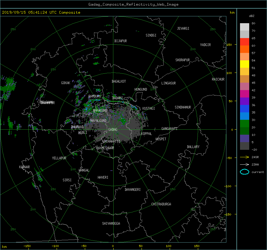Click the BADAMI city label
Image resolution: width=267 pixels, height=250 pixels.
tap(117, 98)
